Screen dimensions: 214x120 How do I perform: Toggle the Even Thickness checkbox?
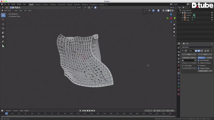click(199, 60)
